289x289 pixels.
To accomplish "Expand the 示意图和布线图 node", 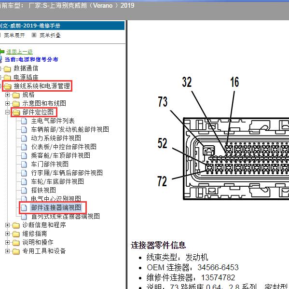I will (7, 103).
